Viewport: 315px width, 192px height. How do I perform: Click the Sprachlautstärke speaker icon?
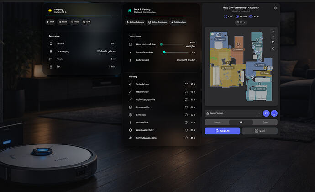tap(131, 52)
